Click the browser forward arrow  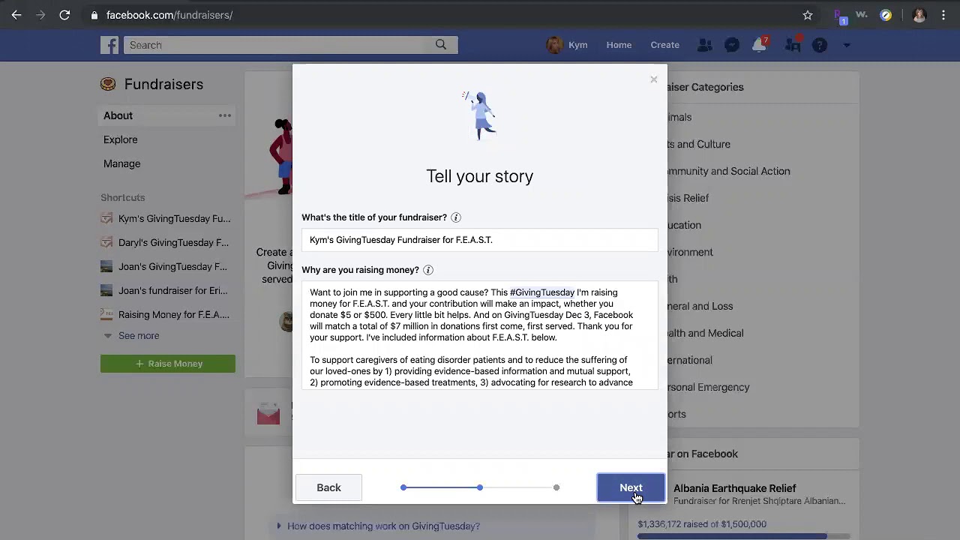(x=40, y=15)
